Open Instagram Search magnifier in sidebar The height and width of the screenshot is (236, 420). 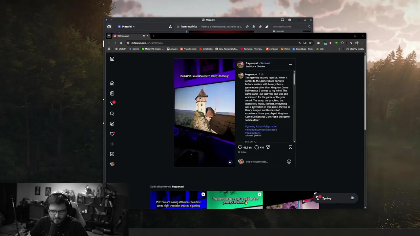click(x=112, y=114)
